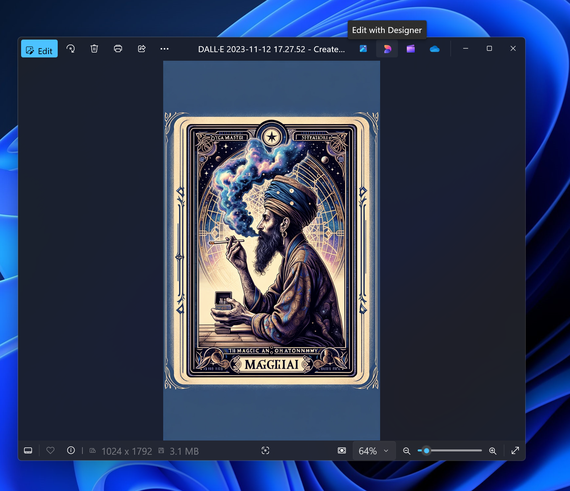The height and width of the screenshot is (491, 570).
Task: Open the three-dot See more menu
Action: pos(165,49)
